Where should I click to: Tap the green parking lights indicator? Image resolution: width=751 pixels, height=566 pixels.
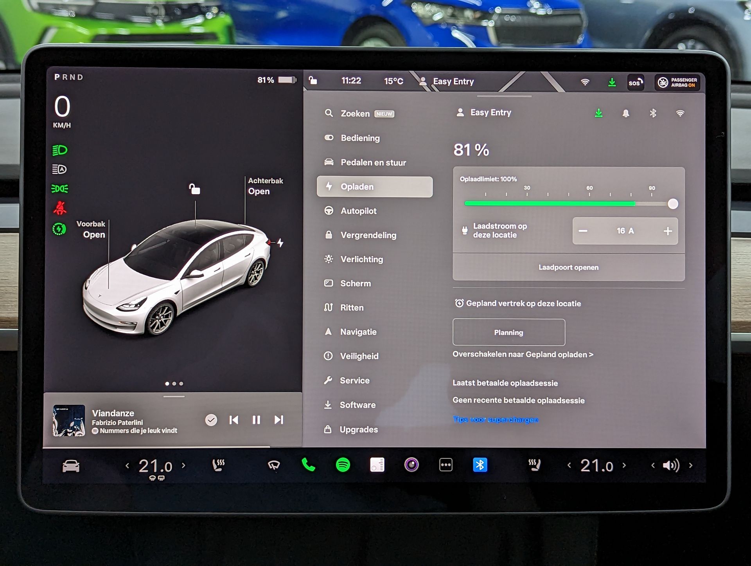pos(59,189)
